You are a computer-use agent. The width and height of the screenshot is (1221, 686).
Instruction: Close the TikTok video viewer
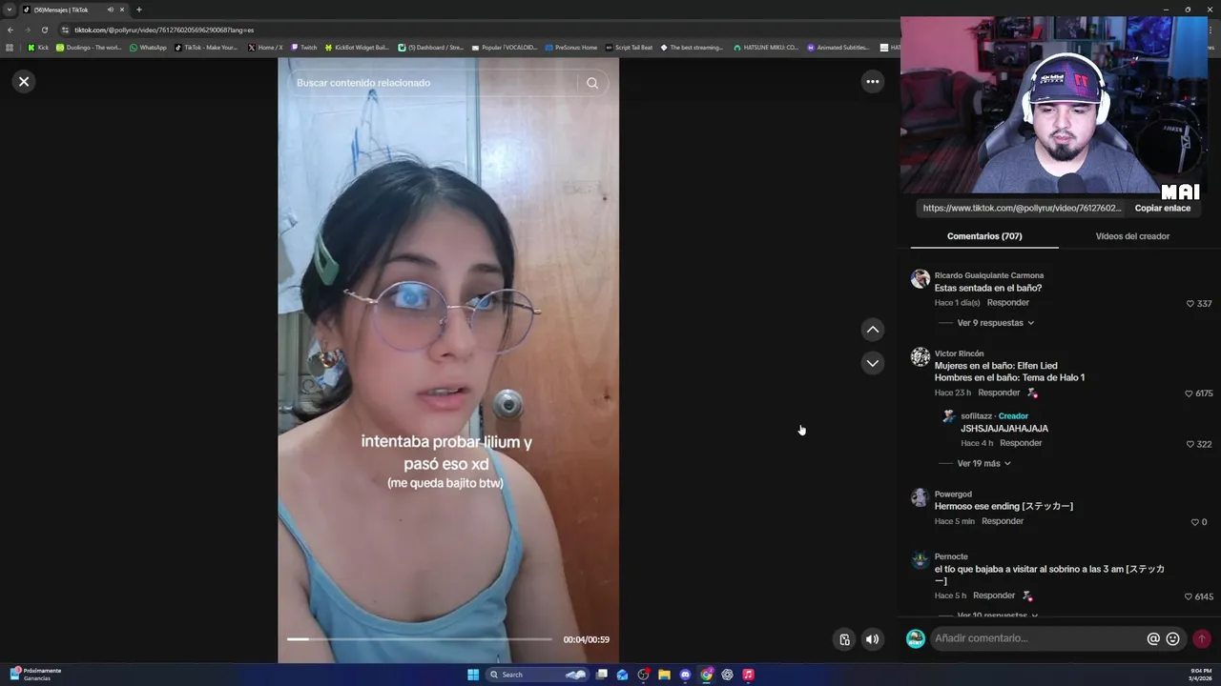coord(24,81)
